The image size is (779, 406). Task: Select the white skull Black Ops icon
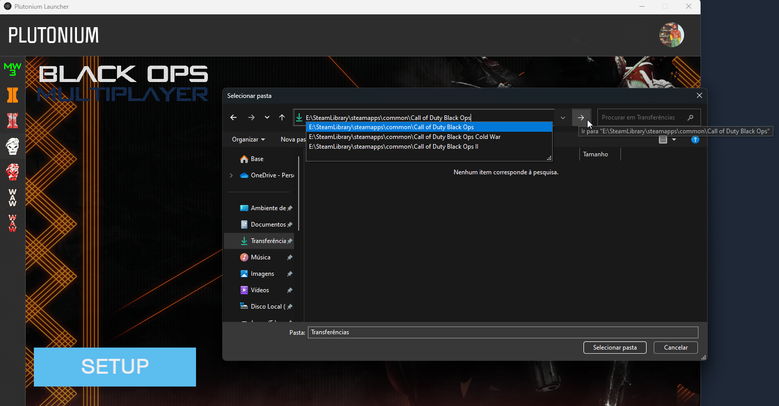tap(12, 146)
